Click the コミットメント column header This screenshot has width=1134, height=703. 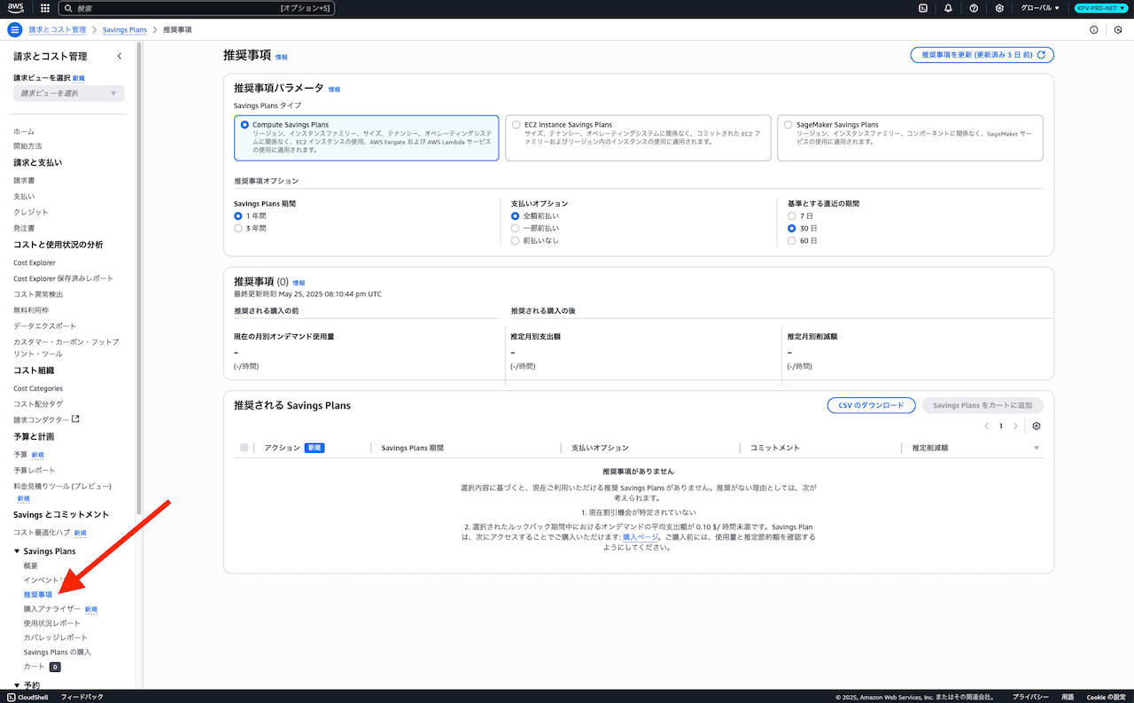pos(775,449)
